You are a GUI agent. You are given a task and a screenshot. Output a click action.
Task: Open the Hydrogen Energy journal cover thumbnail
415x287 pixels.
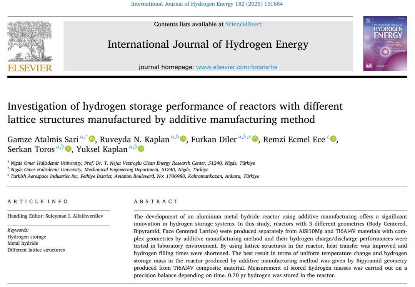(x=385, y=43)
